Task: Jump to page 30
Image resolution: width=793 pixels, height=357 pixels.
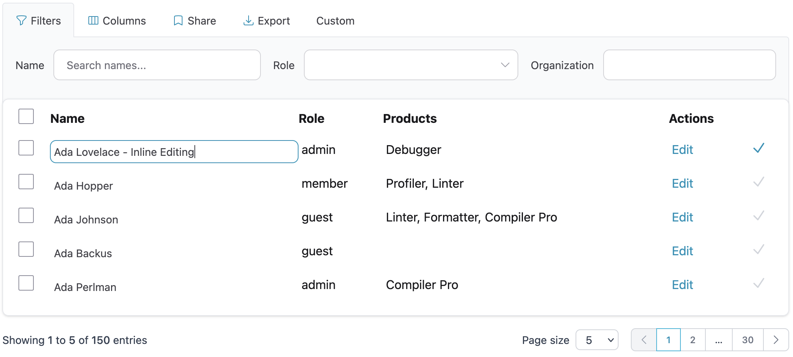Action: (x=748, y=340)
